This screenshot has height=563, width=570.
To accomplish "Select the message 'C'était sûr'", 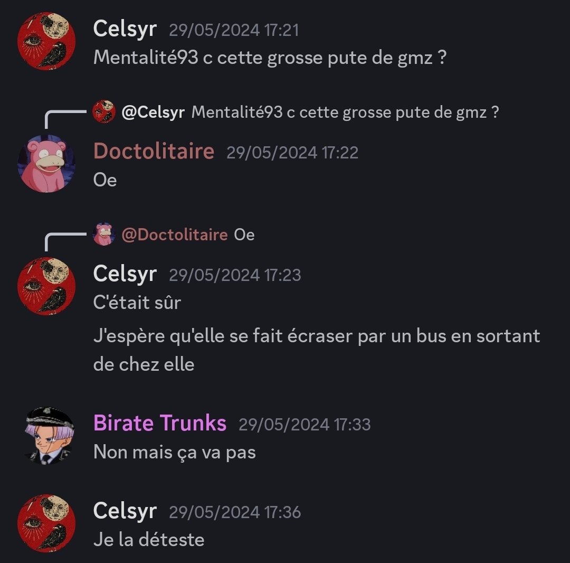I will [137, 303].
